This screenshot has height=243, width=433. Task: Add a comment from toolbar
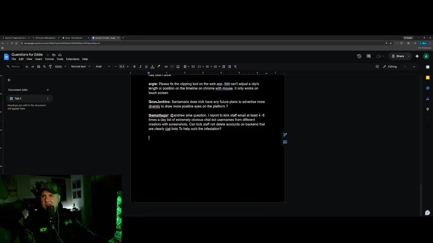coord(172,66)
